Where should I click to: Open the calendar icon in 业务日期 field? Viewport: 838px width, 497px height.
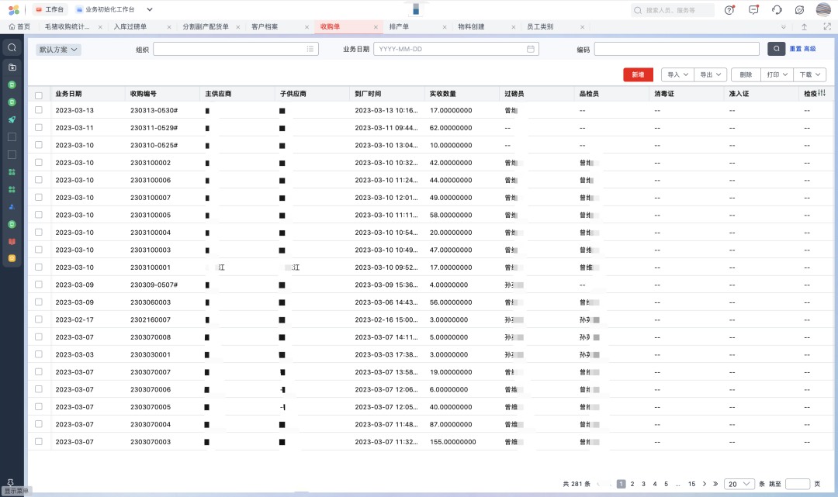[x=531, y=49]
